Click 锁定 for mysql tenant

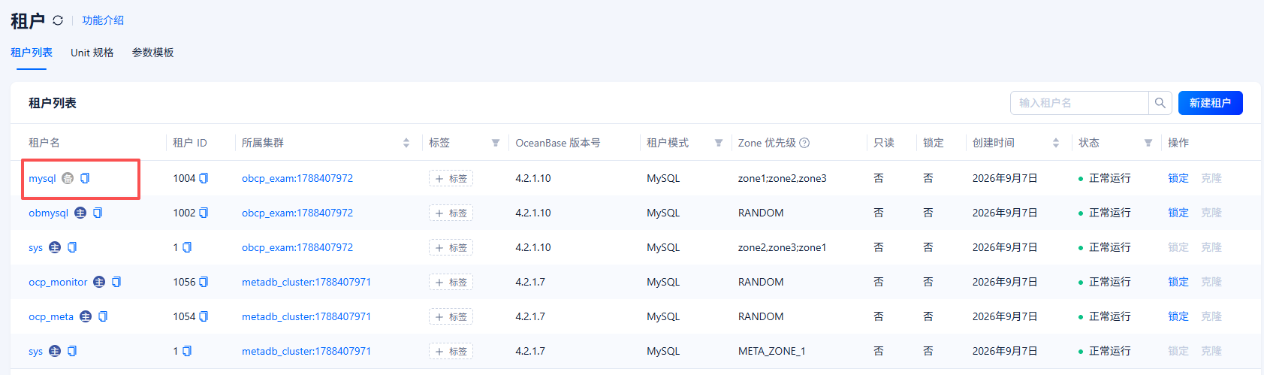(1178, 178)
